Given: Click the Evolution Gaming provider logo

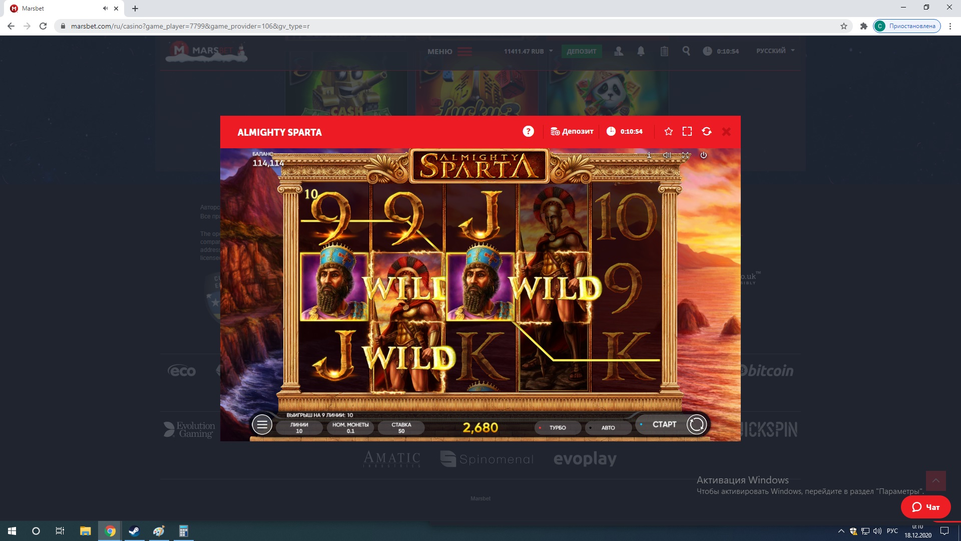Looking at the screenshot, I should (x=190, y=429).
